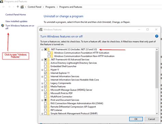The width and height of the screenshot is (162, 124).
Task: Enable the Hyper-V checkbox
Action: pyautogui.click(x=45, y=70)
